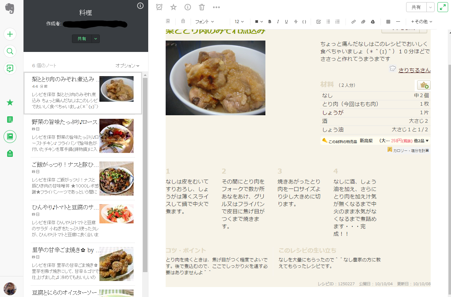Insert a table

coord(388,22)
